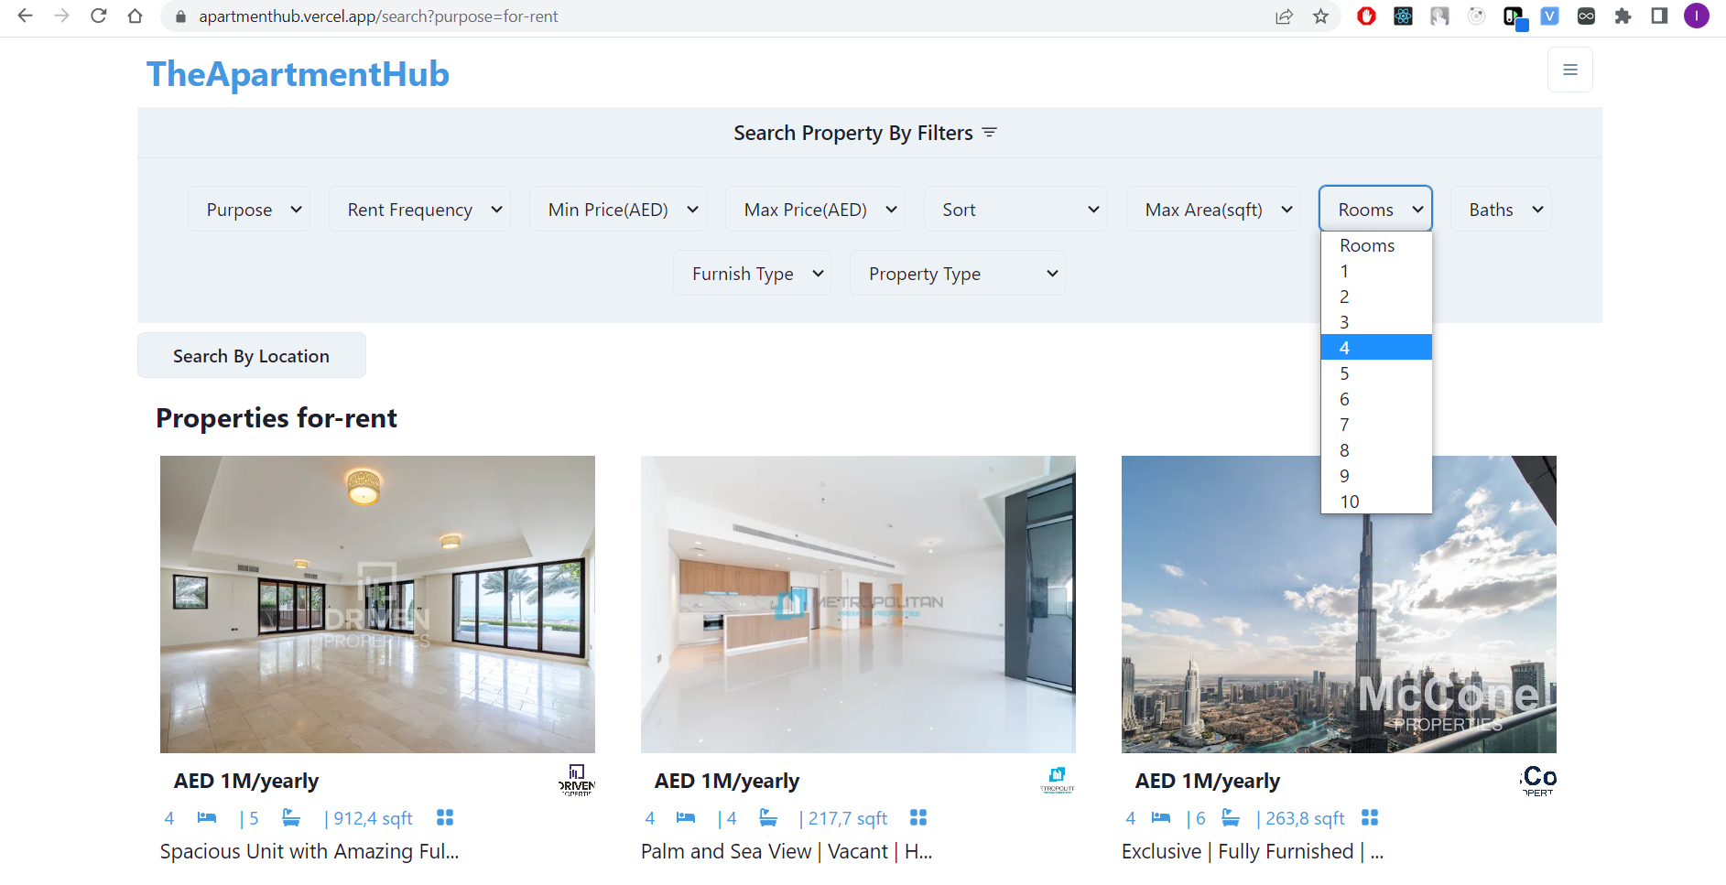This screenshot has height=885, width=1726.
Task: Click the bathtub icon on the Palm and Sea View listing
Action: pyautogui.click(x=767, y=817)
